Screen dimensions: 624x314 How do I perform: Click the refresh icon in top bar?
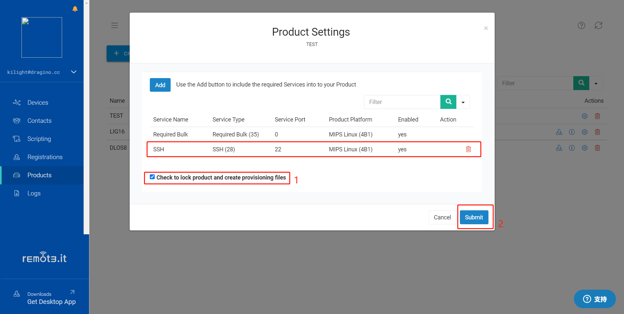click(x=598, y=25)
